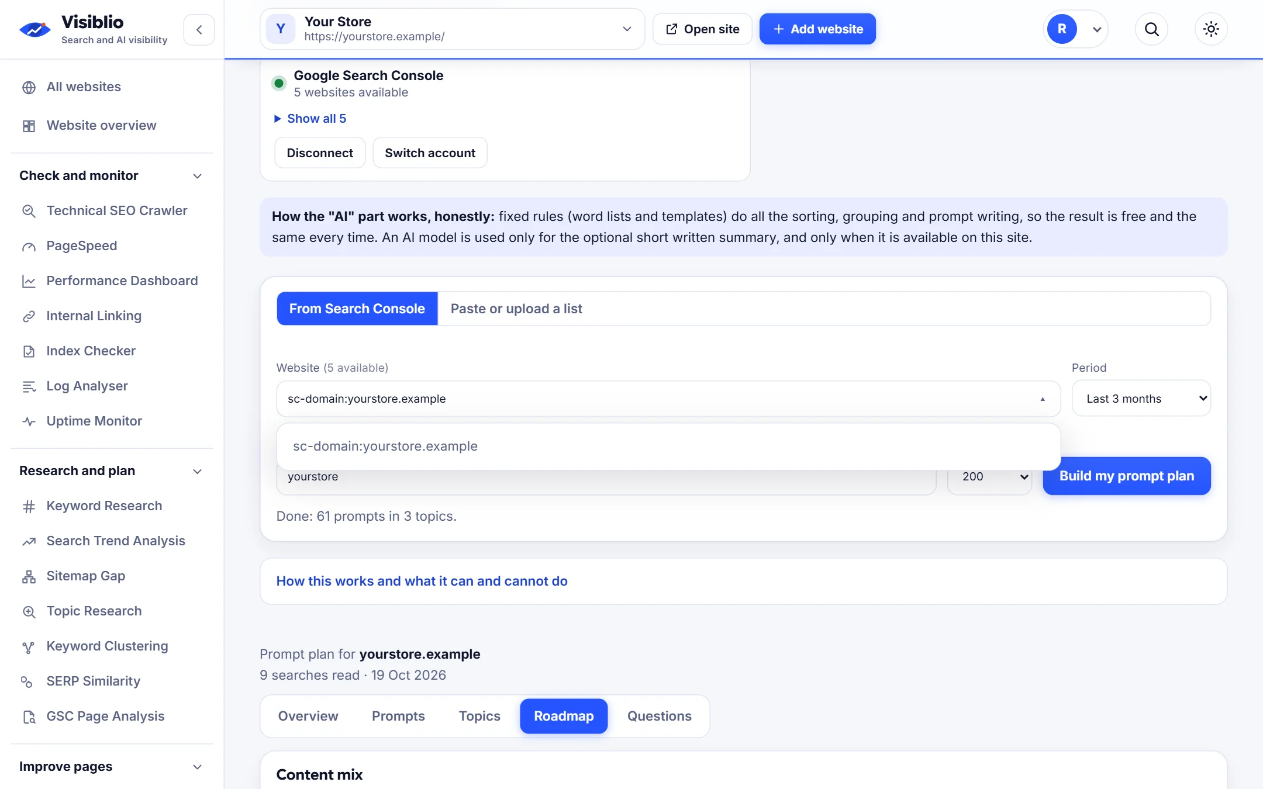This screenshot has width=1263, height=789.
Task: Open Website overview grid icon
Action: click(29, 126)
